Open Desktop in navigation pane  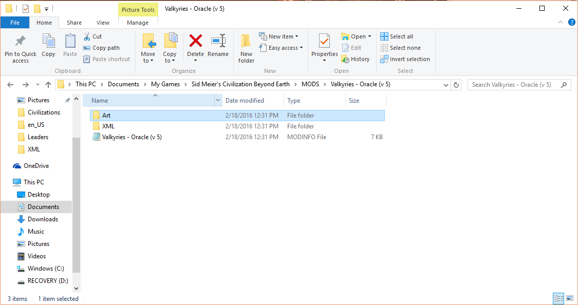pyautogui.click(x=39, y=195)
